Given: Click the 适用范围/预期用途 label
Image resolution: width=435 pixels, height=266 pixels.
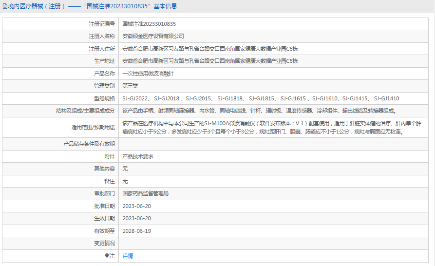Looking at the screenshot, I should tap(93, 127).
